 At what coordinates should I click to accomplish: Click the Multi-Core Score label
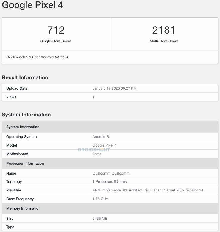click(164, 41)
